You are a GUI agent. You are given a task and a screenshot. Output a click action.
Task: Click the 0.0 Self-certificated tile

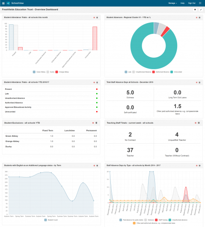pyautogui.click(x=130, y=109)
